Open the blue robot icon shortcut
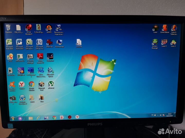This screenshot has height=138, width=185. pyautogui.click(x=41, y=72)
